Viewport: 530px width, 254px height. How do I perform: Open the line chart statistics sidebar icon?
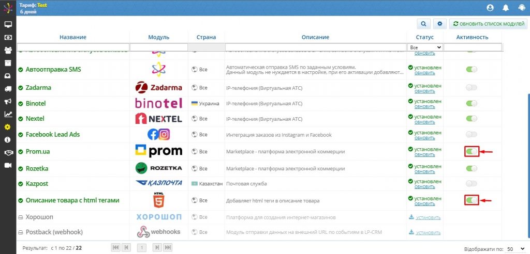tap(8, 114)
